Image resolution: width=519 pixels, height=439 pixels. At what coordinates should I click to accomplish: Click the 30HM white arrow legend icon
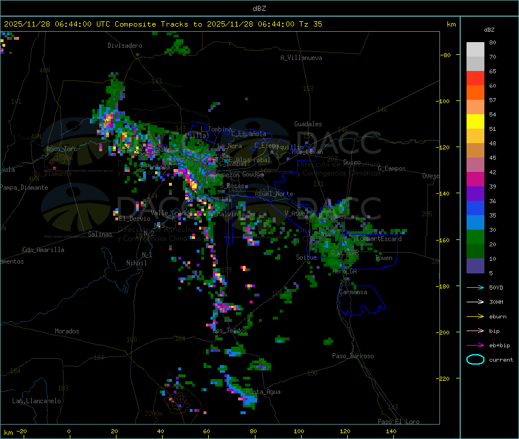click(x=475, y=302)
